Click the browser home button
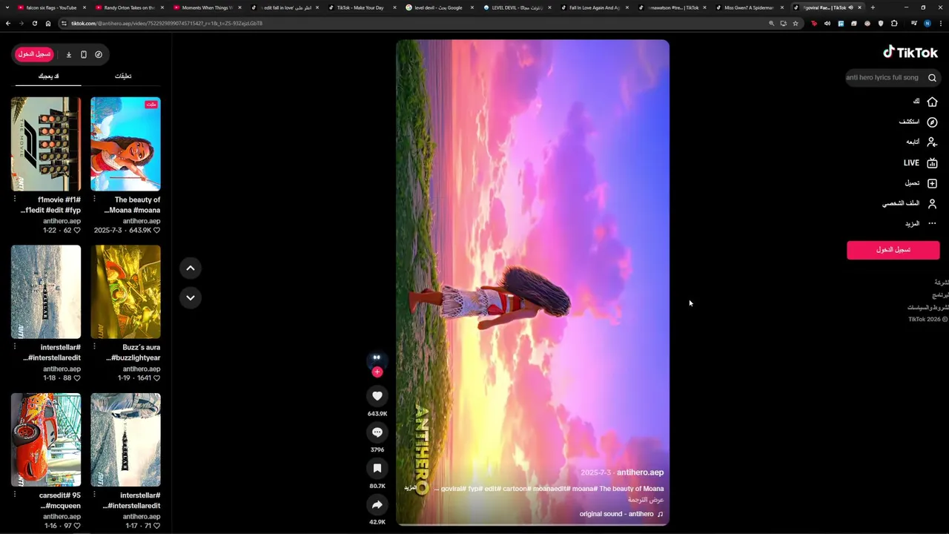 click(x=48, y=23)
